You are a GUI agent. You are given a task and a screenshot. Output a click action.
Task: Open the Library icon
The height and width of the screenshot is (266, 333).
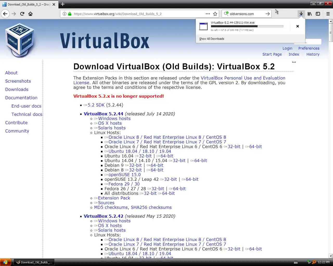click(310, 14)
